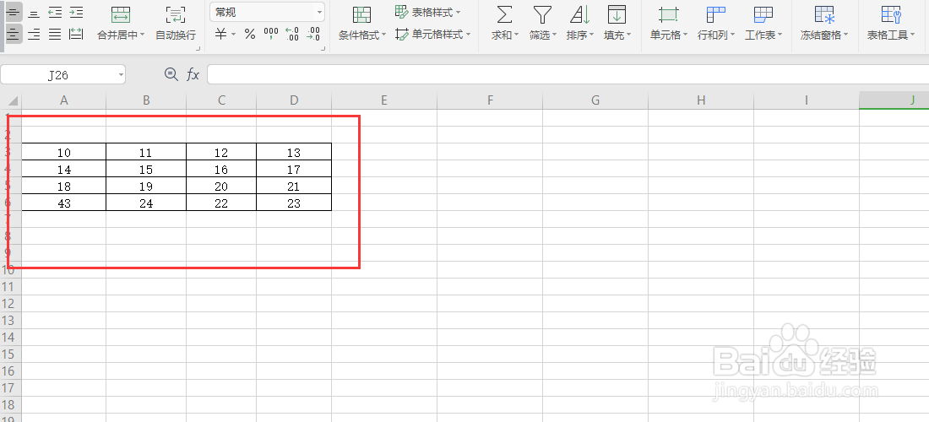
Task: Click the auto wrap text icon
Action: click(x=176, y=15)
